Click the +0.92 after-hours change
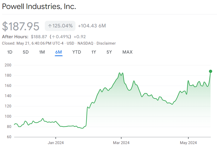This screenshot has height=151, width=217. pos(80,37)
